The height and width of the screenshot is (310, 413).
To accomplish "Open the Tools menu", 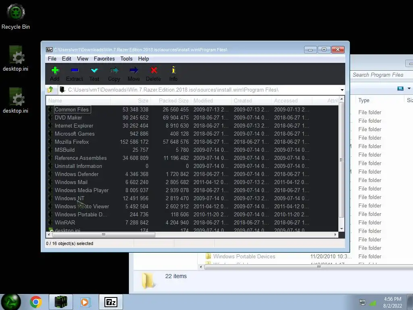I will tap(126, 59).
